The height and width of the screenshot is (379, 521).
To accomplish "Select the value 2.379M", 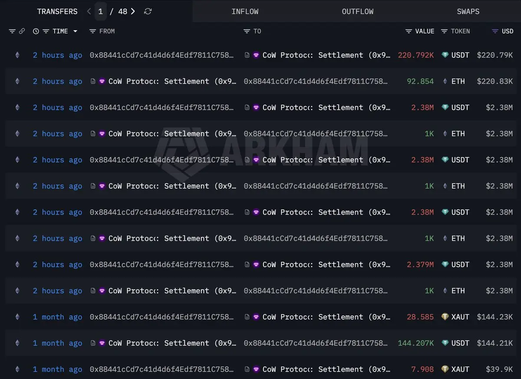I will coord(420,265).
